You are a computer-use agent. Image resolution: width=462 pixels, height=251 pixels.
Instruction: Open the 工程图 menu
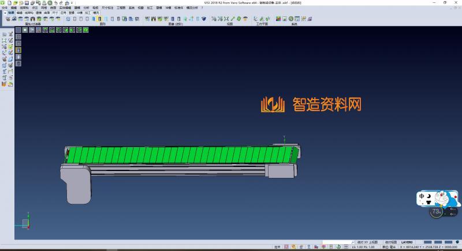121,8
